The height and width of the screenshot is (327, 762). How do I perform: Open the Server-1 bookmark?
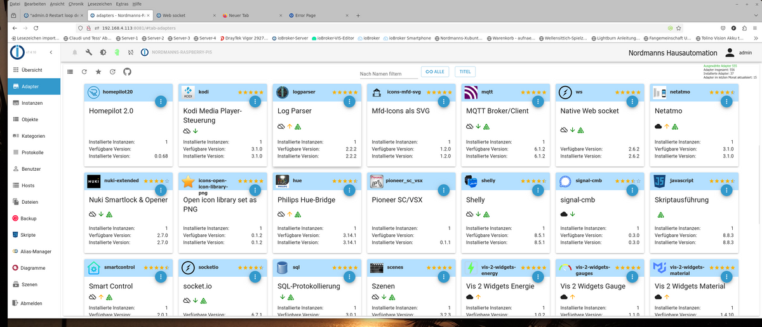pos(126,38)
